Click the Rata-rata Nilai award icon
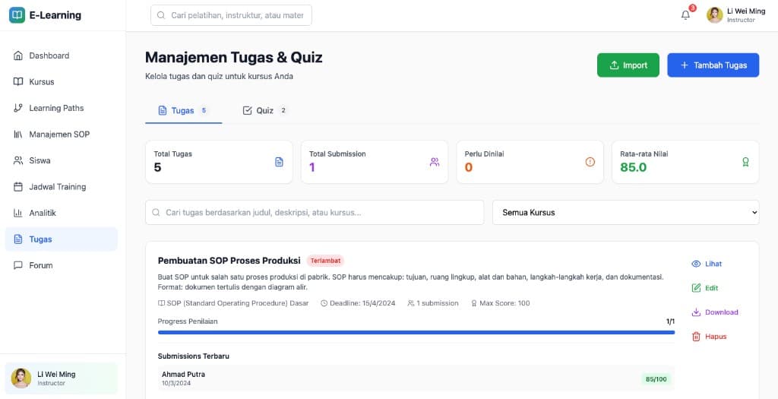The image size is (778, 399). coord(745,162)
